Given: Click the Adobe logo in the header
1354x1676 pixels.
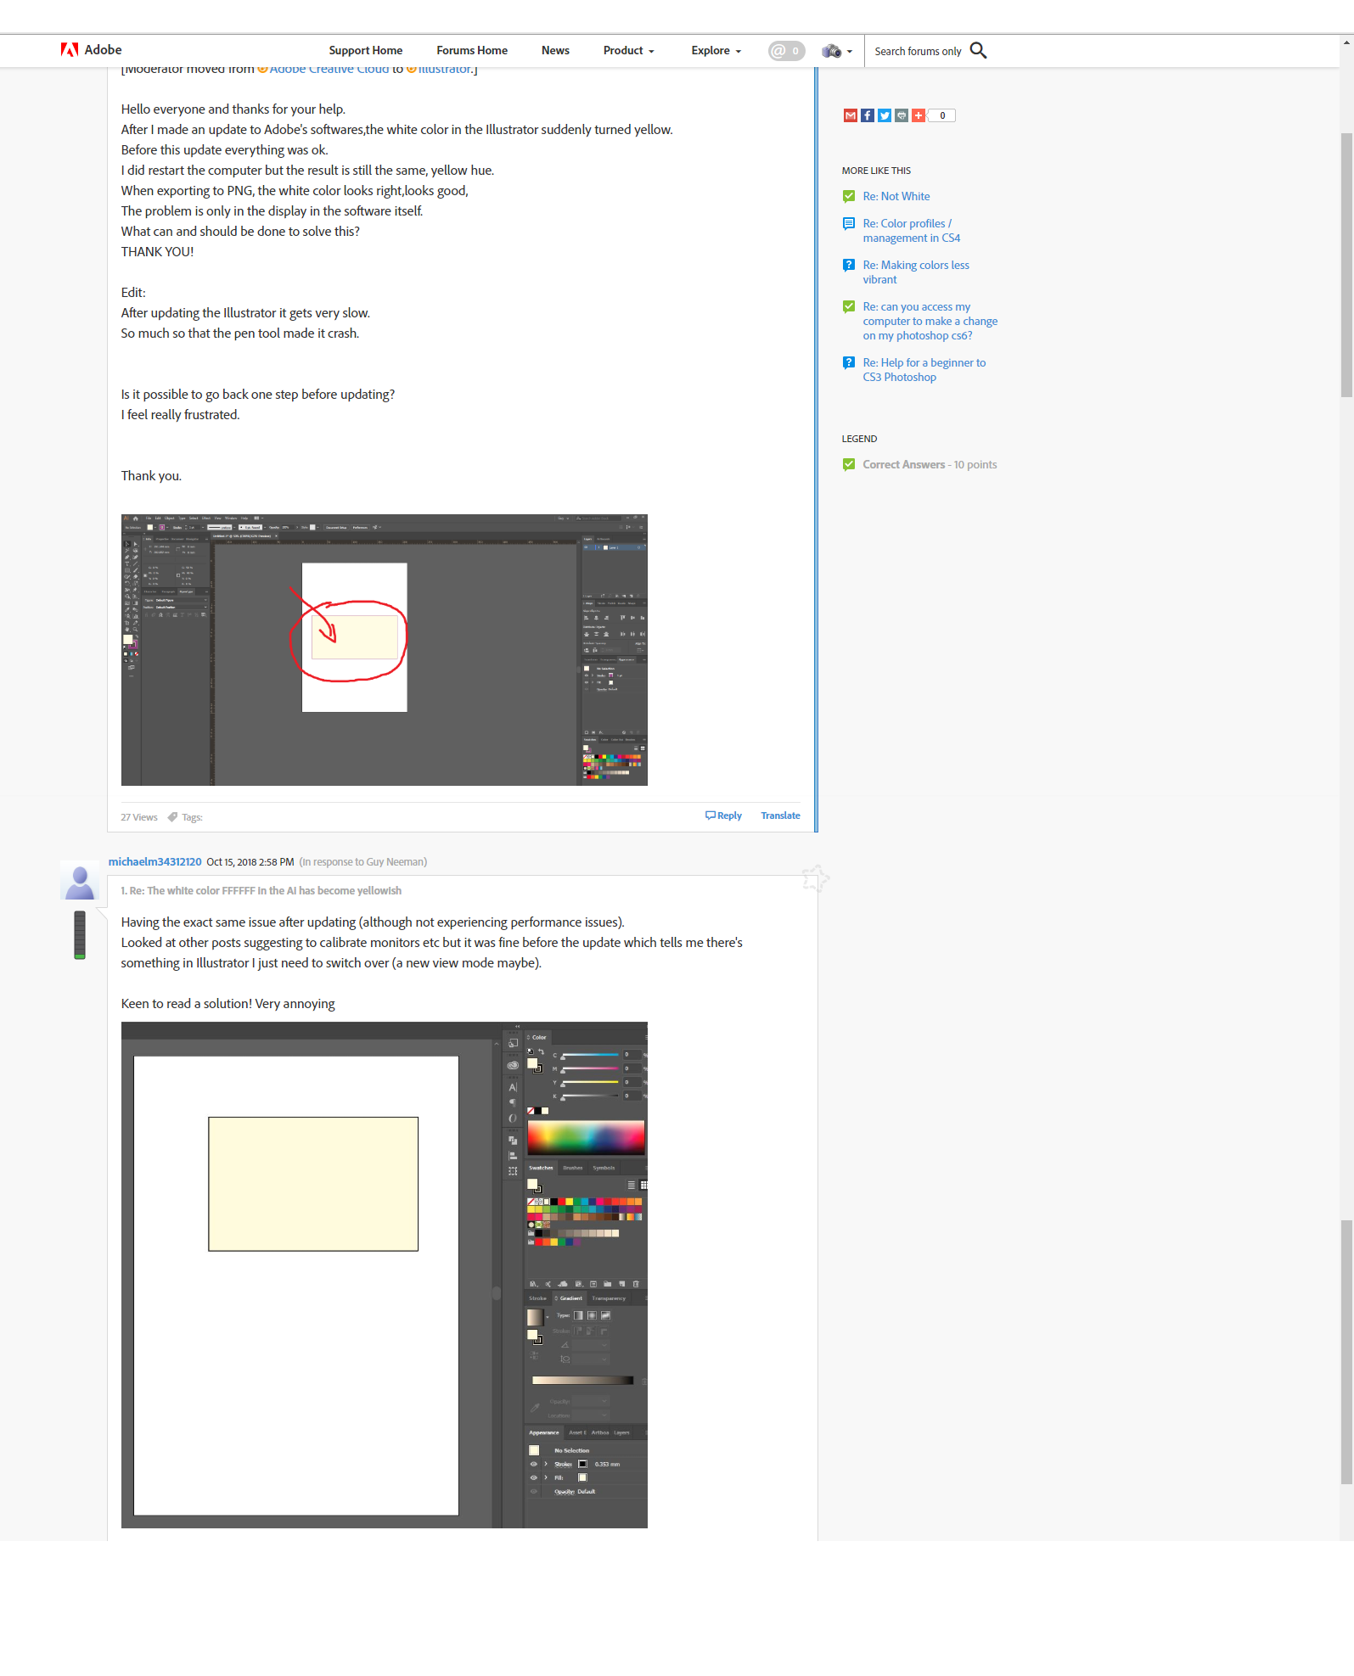Looking at the screenshot, I should (x=91, y=50).
